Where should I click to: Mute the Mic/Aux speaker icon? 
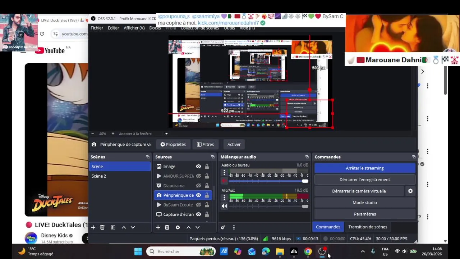pyautogui.click(x=224, y=206)
